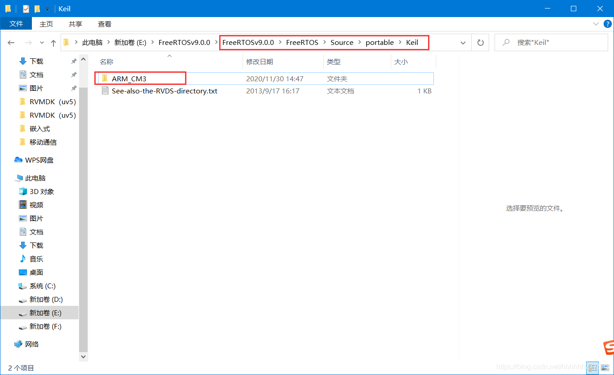Expand the chevron after Source in breadcrumb
The height and width of the screenshot is (375, 614).
pos(359,43)
